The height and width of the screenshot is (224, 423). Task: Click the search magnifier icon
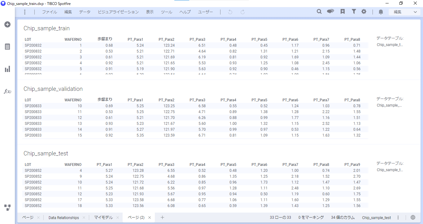click(x=319, y=12)
